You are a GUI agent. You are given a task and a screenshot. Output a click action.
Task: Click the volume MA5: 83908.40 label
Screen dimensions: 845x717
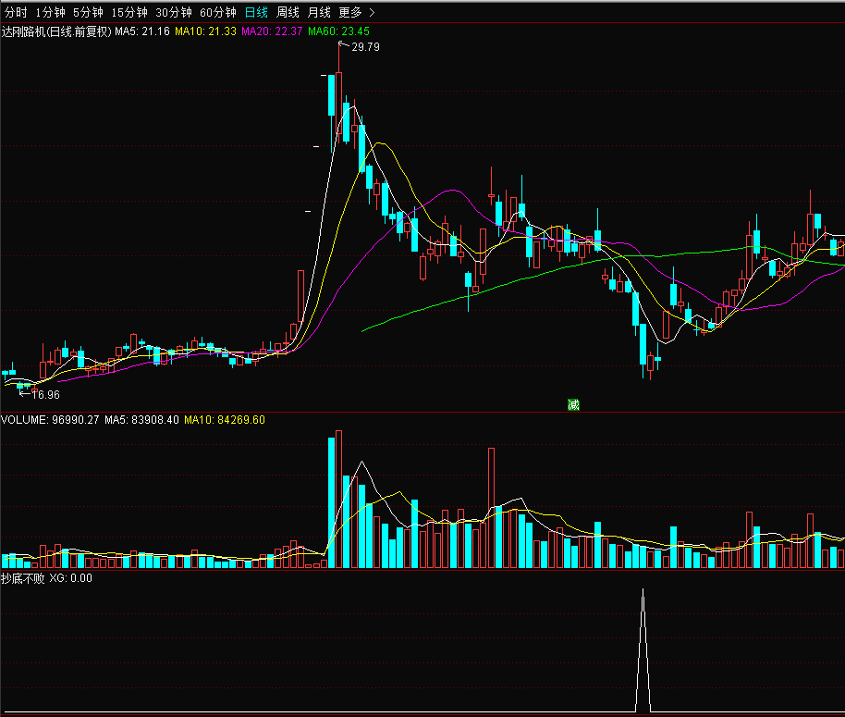pos(141,419)
